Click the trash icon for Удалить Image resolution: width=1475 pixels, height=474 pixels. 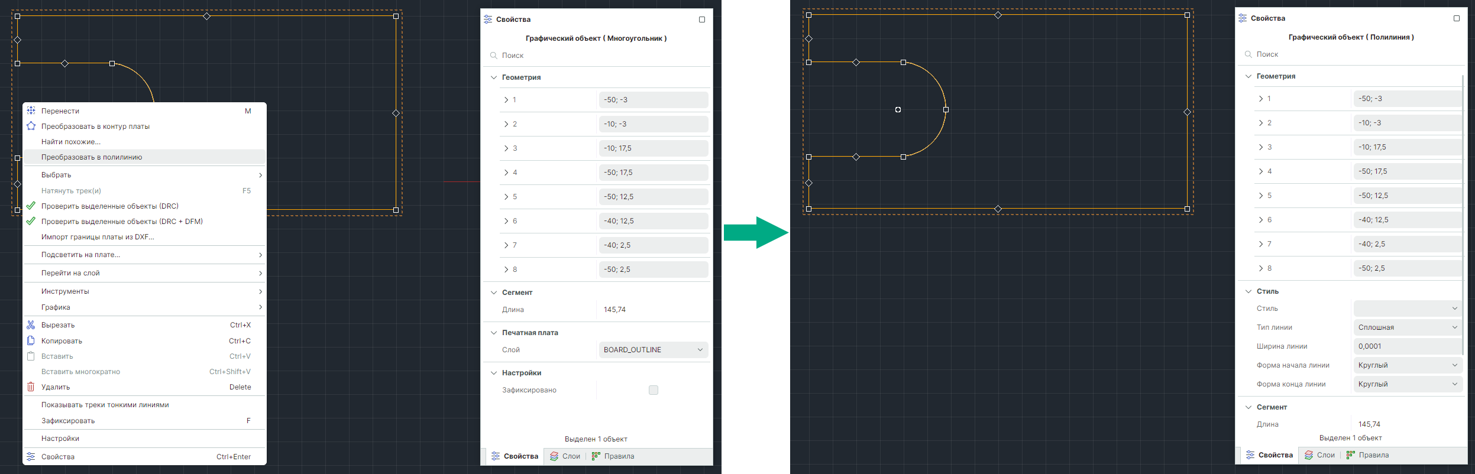[x=31, y=387]
